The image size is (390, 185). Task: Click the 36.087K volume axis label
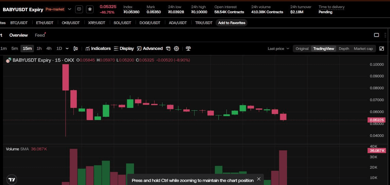377,150
